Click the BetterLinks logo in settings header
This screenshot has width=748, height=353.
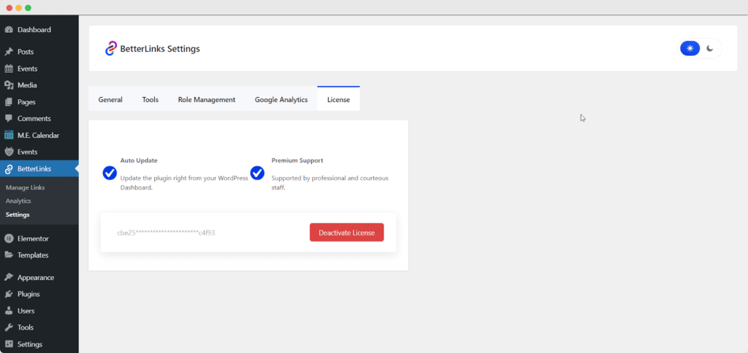coord(111,49)
